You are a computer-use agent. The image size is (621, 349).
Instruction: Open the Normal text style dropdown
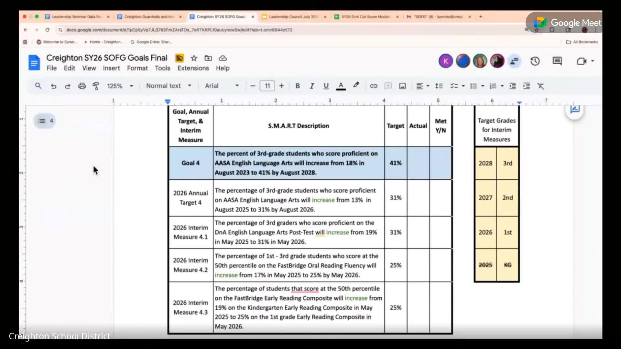click(169, 86)
